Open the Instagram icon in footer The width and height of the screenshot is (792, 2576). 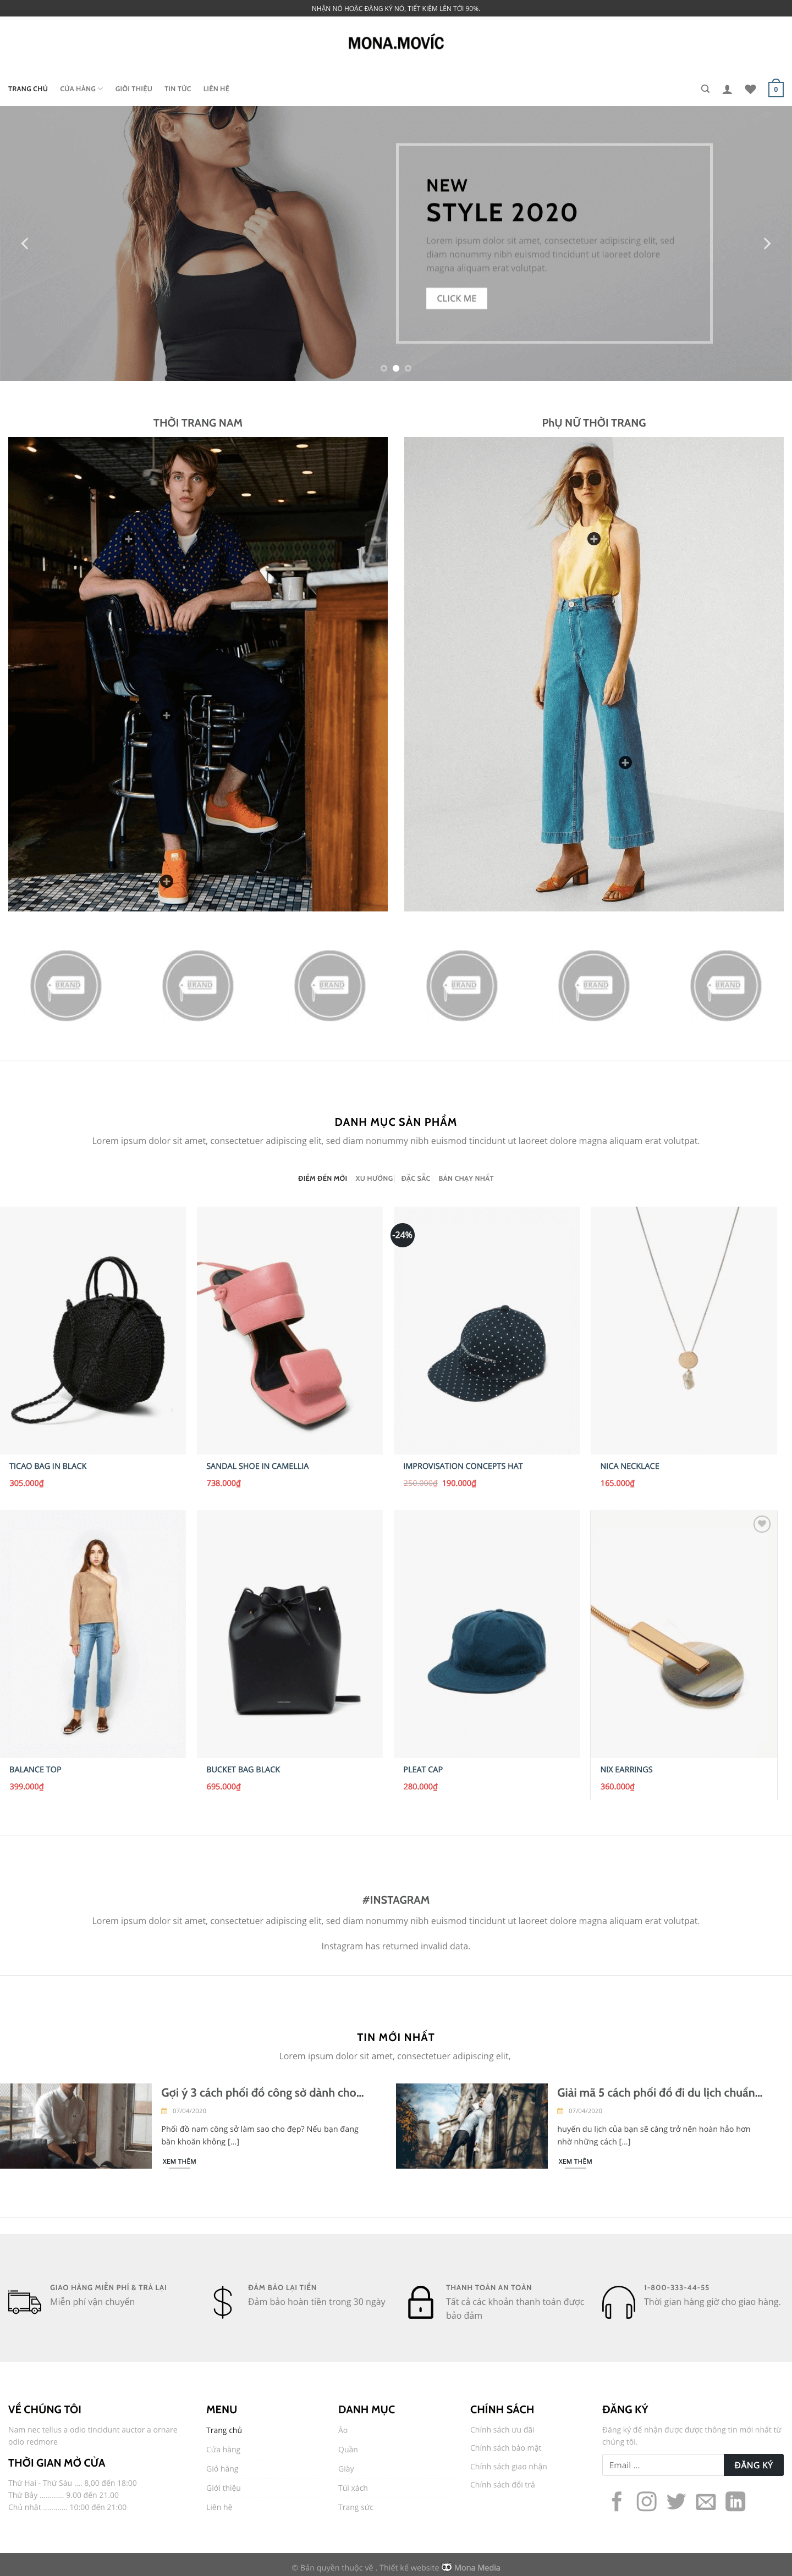(x=647, y=2501)
